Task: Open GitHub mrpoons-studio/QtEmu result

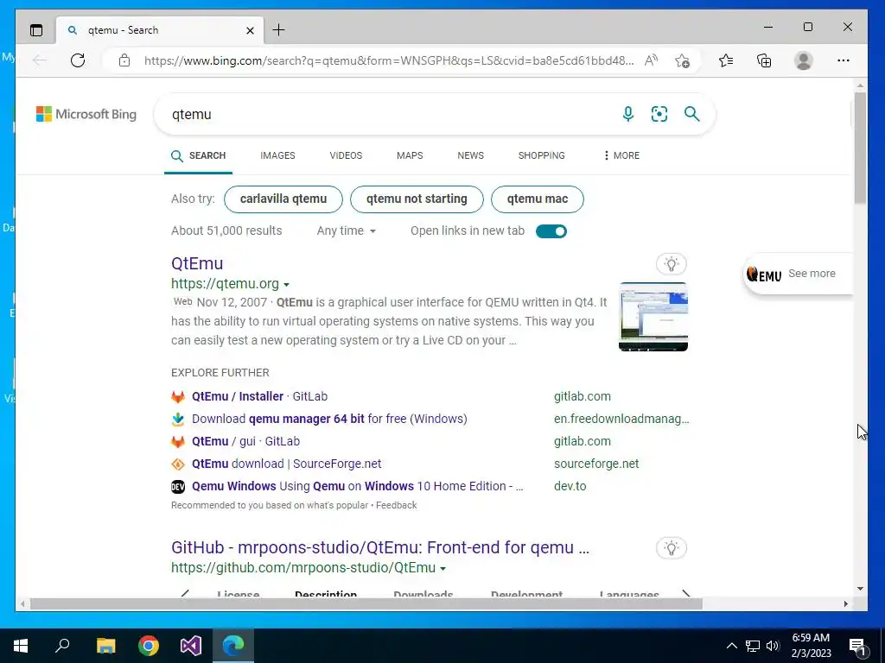Action: coord(380,547)
